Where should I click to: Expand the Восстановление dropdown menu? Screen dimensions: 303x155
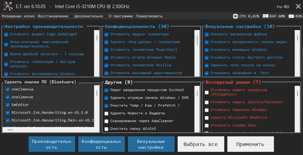point(54,16)
